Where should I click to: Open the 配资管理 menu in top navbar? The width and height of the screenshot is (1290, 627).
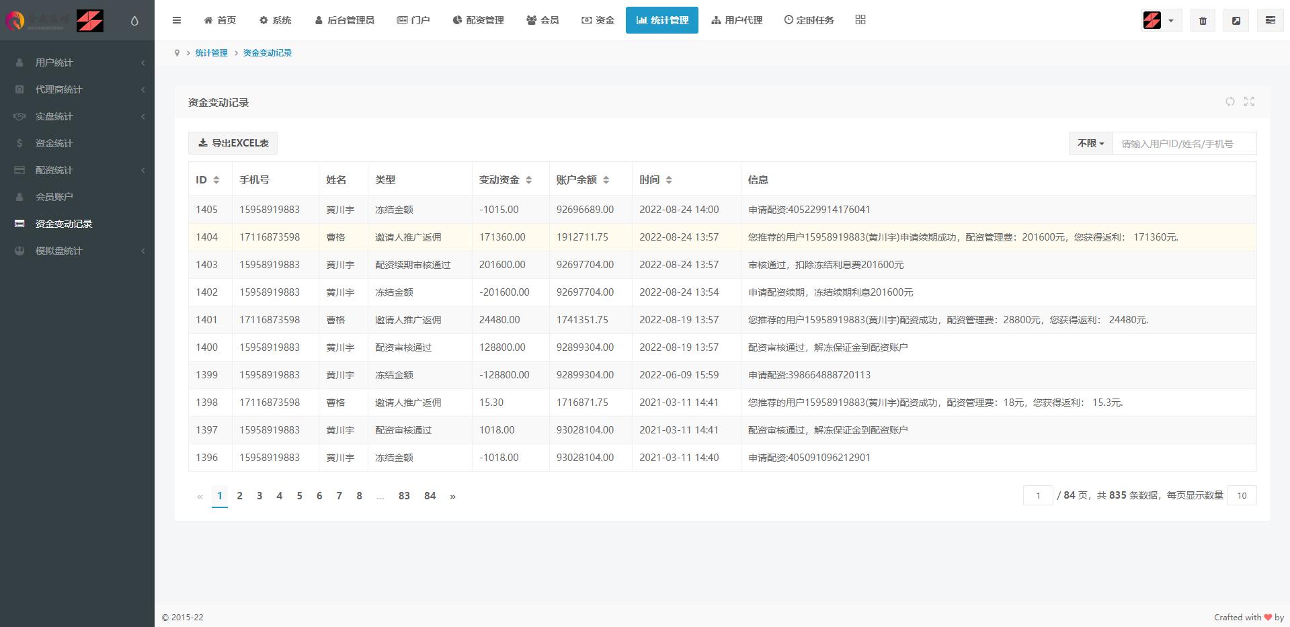[x=478, y=20]
